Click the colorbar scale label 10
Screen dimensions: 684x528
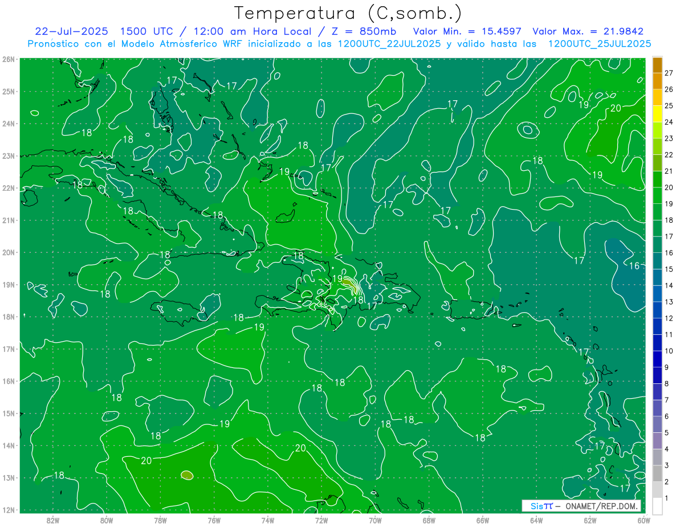(x=669, y=351)
